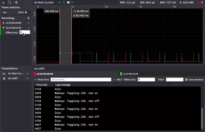Click the 4 s mark on time ruler
Image resolution: width=205 pixels, height=132 pixels.
click(x=175, y=7)
